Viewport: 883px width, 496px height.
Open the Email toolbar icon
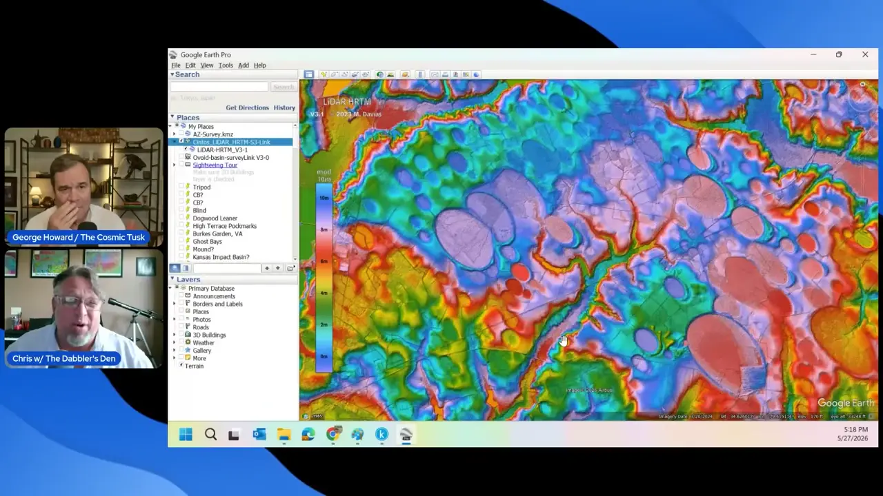point(435,74)
